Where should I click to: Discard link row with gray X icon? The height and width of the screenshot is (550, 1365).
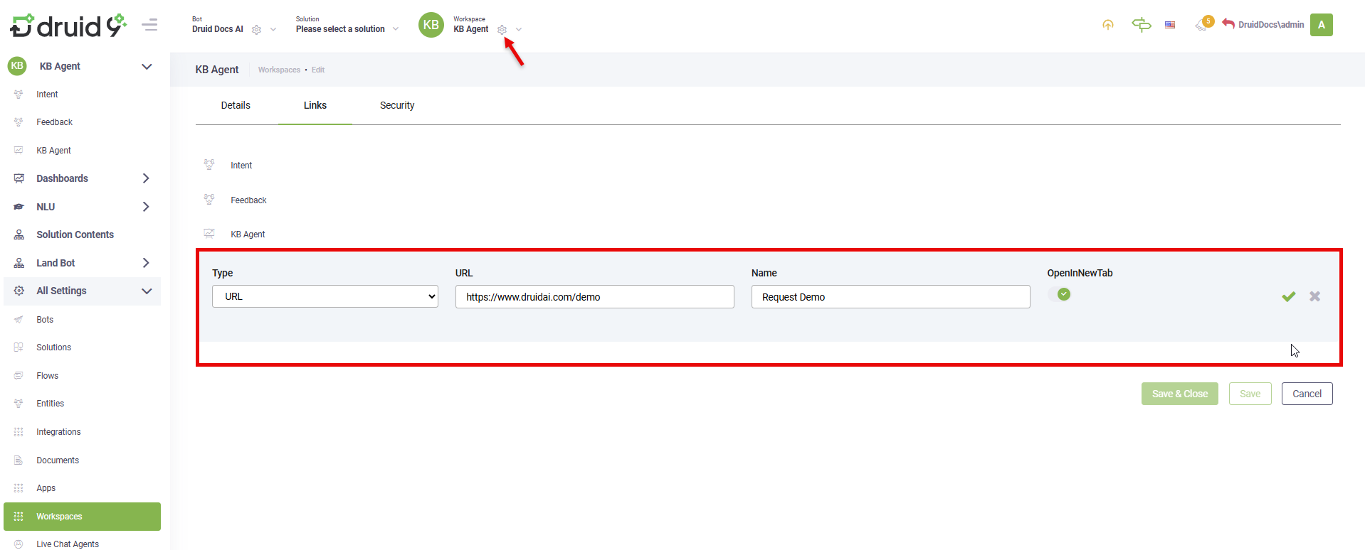pyautogui.click(x=1314, y=296)
